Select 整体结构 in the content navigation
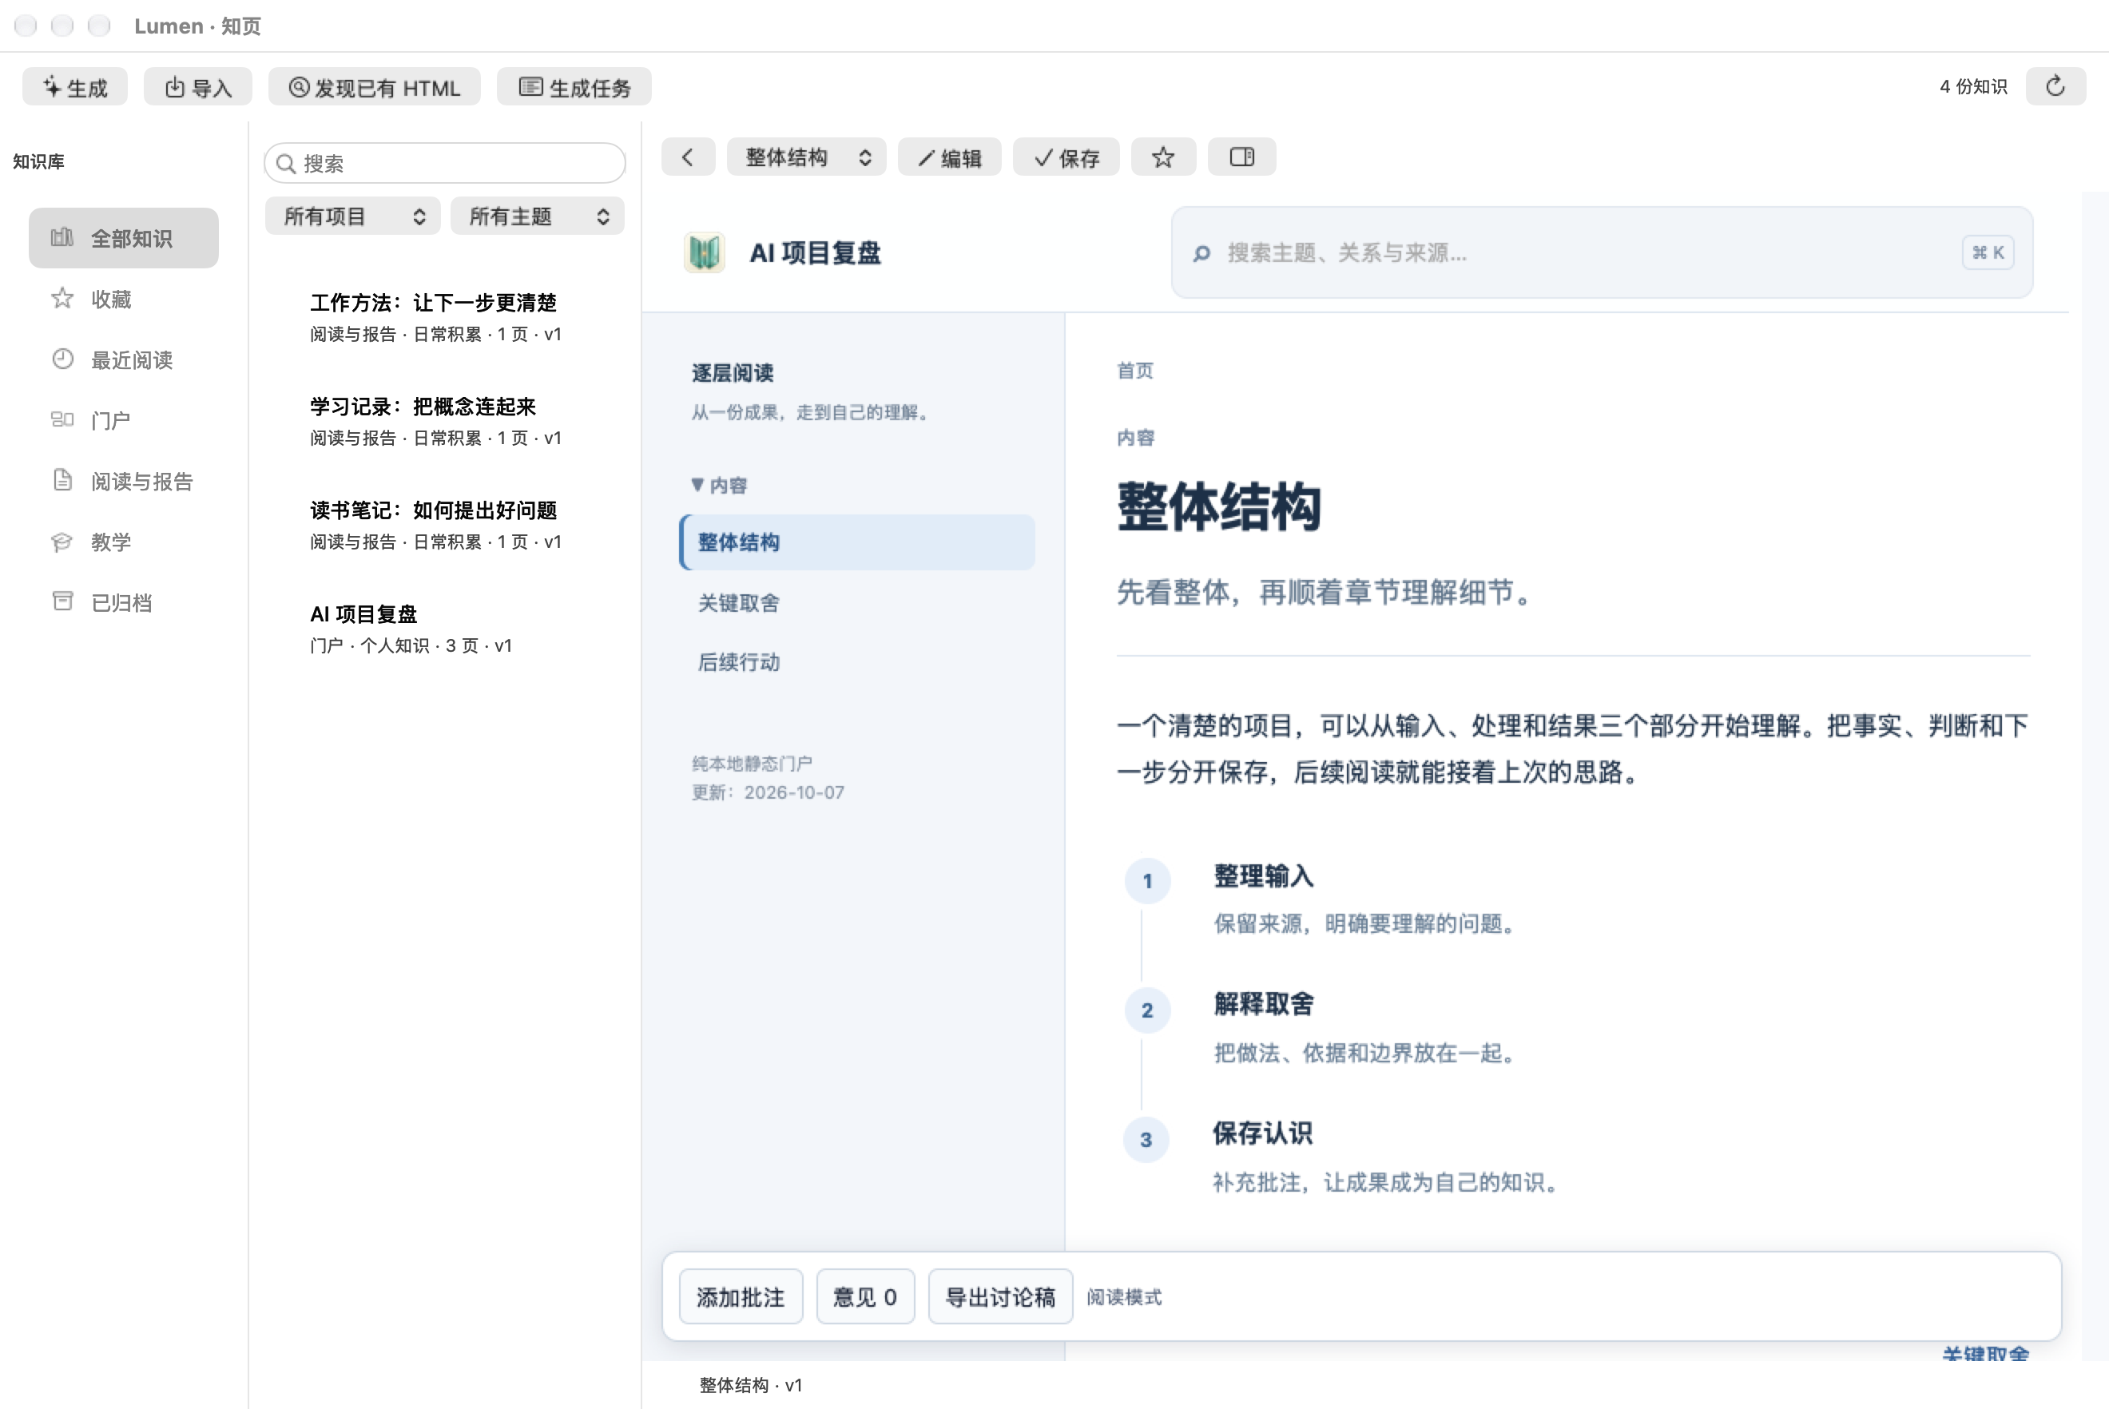The width and height of the screenshot is (2109, 1409). pos(857,542)
